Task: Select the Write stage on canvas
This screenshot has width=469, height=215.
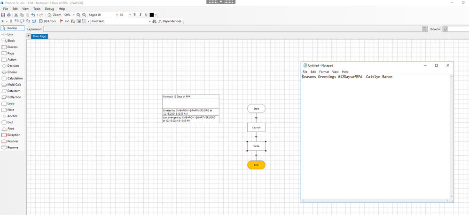Action: [256, 146]
